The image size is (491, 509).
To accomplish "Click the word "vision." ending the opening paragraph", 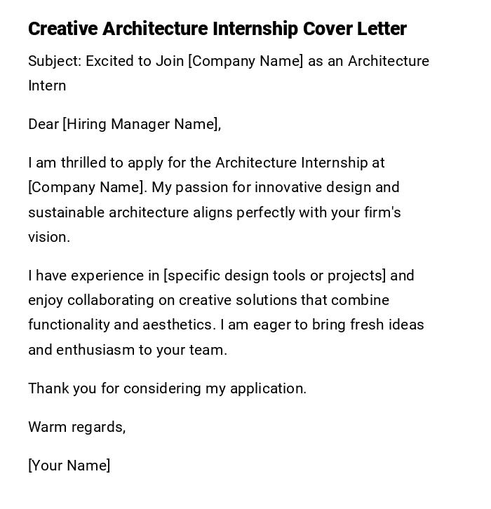I will coord(49,237).
